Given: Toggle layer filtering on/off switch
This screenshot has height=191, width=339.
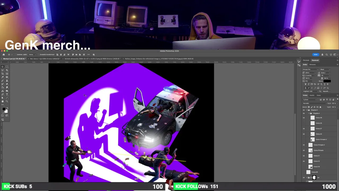Looking at the screenshot, I should click(338, 99).
